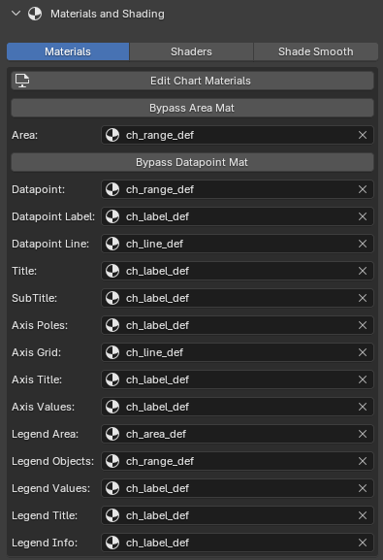The height and width of the screenshot is (560, 383).
Task: Click material icon in Axis Values field
Action: (x=112, y=407)
